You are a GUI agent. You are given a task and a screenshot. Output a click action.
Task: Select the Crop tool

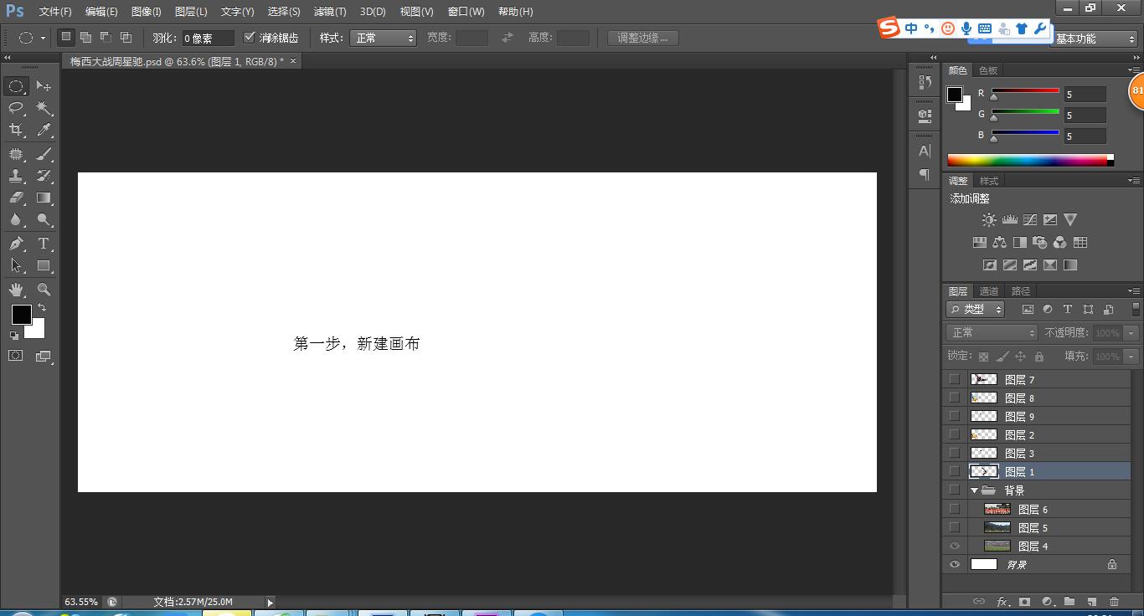tap(17, 130)
